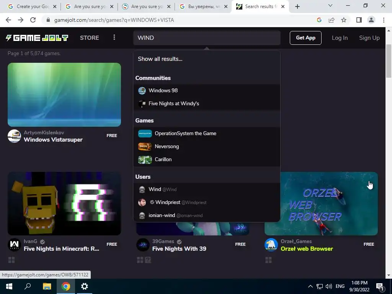Open the 'Five Nights With 39' title
Screen dimensions: 392x294
tap(179, 249)
